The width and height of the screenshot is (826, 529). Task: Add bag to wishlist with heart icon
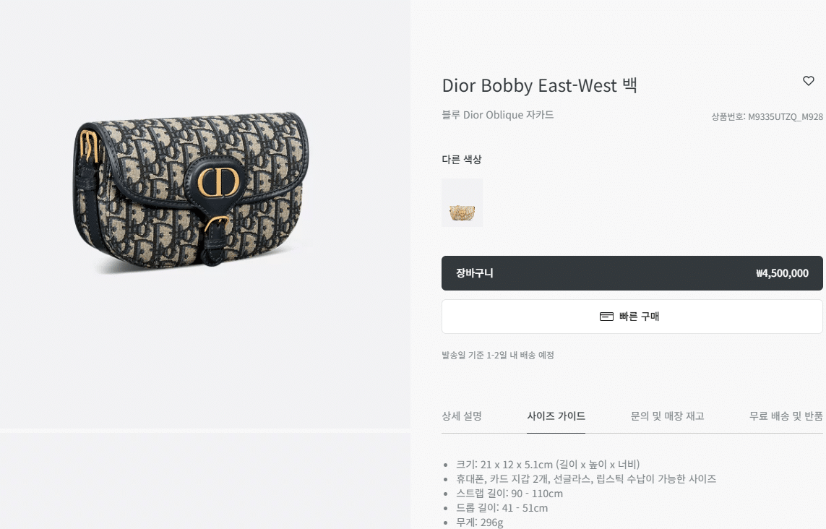(808, 81)
